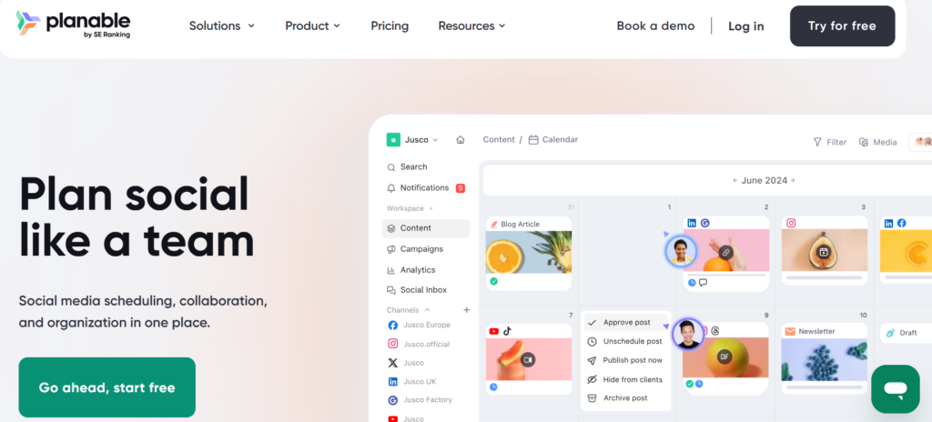Viewport: 932px width, 422px height.
Task: Click the June 2024 month label
Action: pyautogui.click(x=765, y=180)
